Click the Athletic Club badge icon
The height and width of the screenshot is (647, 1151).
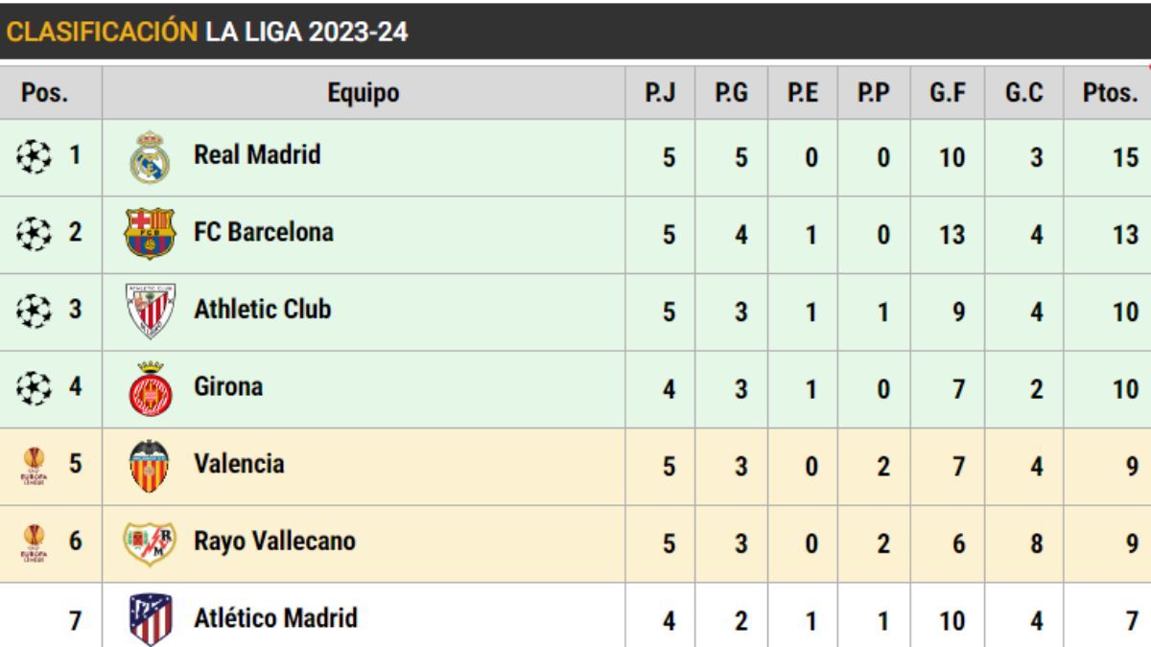pyautogui.click(x=150, y=311)
